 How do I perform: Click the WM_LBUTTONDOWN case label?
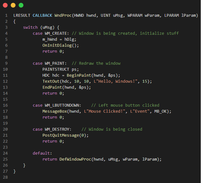pos(63,105)
